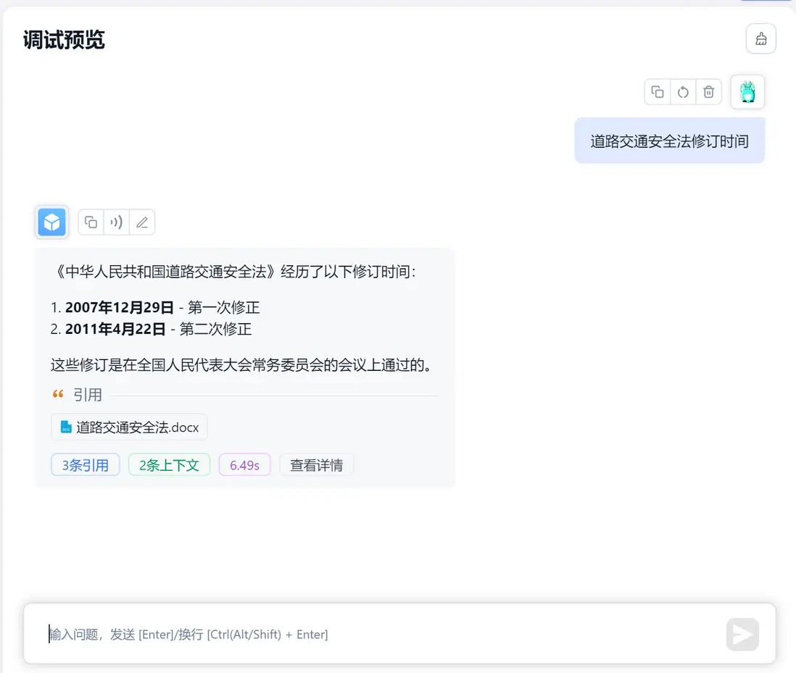Click the docx file icon in the citation
796x673 pixels.
65,427
